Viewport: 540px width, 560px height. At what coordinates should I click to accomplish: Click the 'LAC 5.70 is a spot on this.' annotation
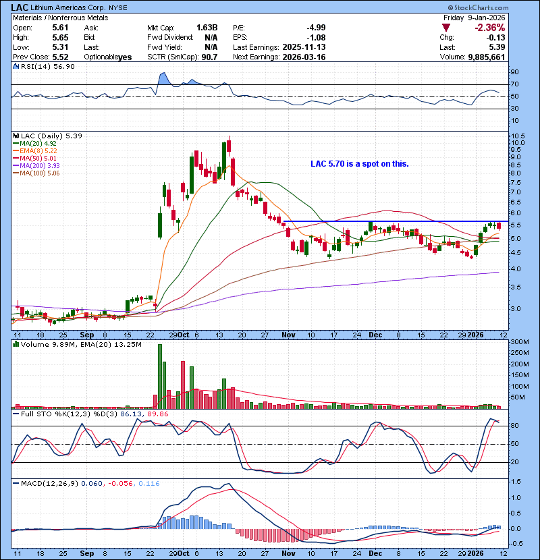point(360,163)
